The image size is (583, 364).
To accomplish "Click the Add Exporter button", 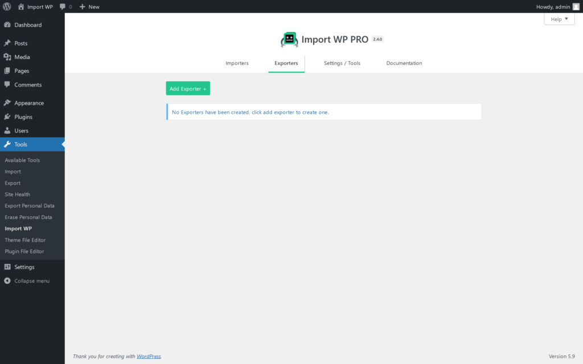I will (x=188, y=89).
